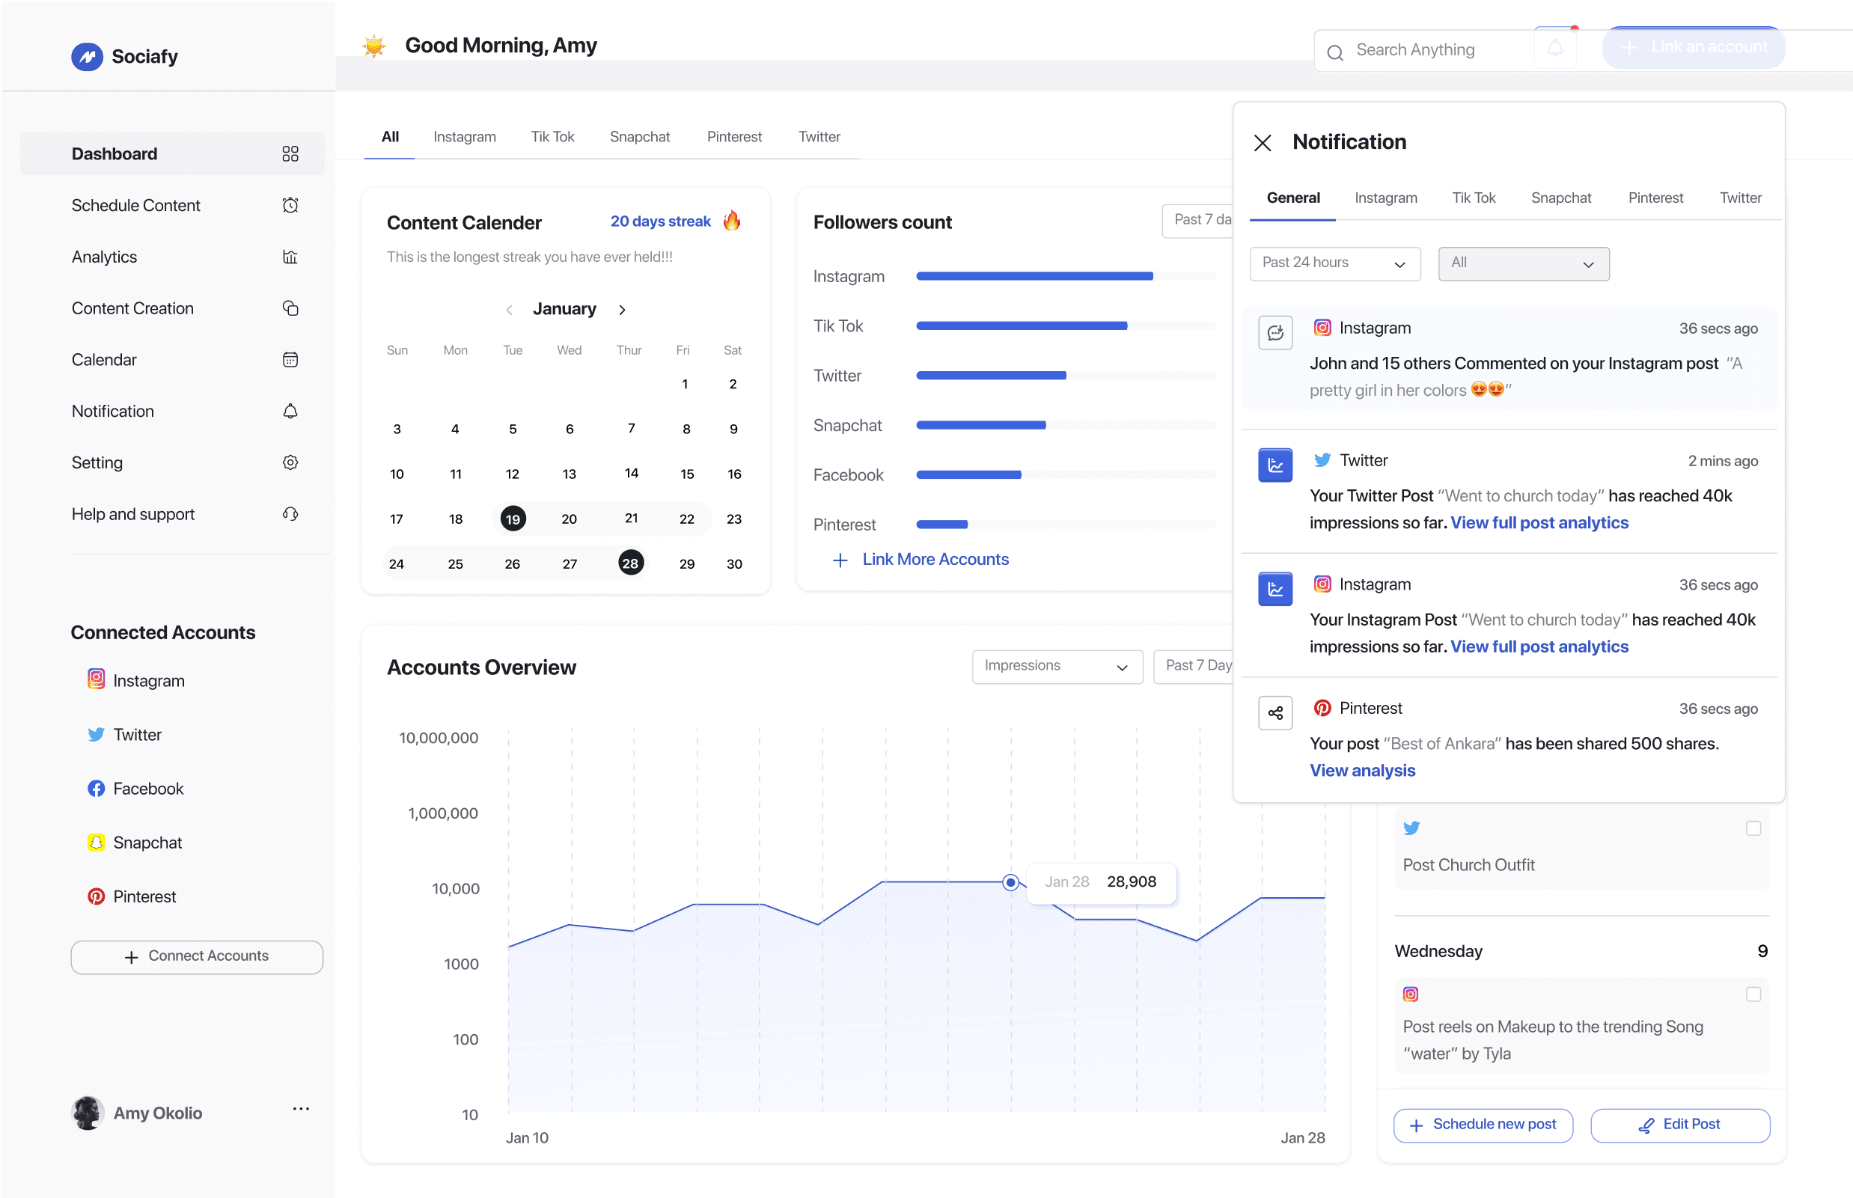Expand the All filter dropdown in notifications
Screen dimensions: 1853x1198
click(x=1523, y=263)
